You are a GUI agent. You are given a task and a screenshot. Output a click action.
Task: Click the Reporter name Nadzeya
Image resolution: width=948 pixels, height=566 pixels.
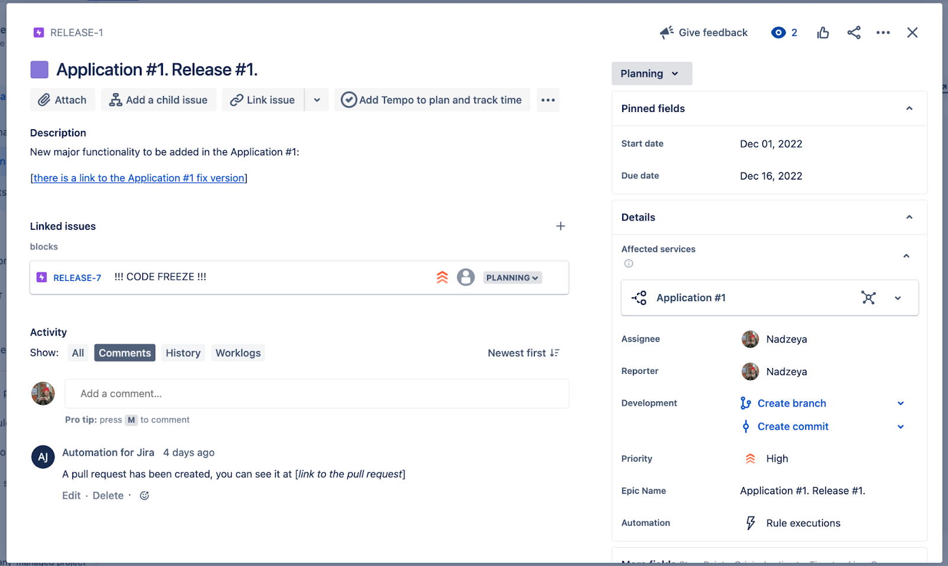pyautogui.click(x=786, y=372)
